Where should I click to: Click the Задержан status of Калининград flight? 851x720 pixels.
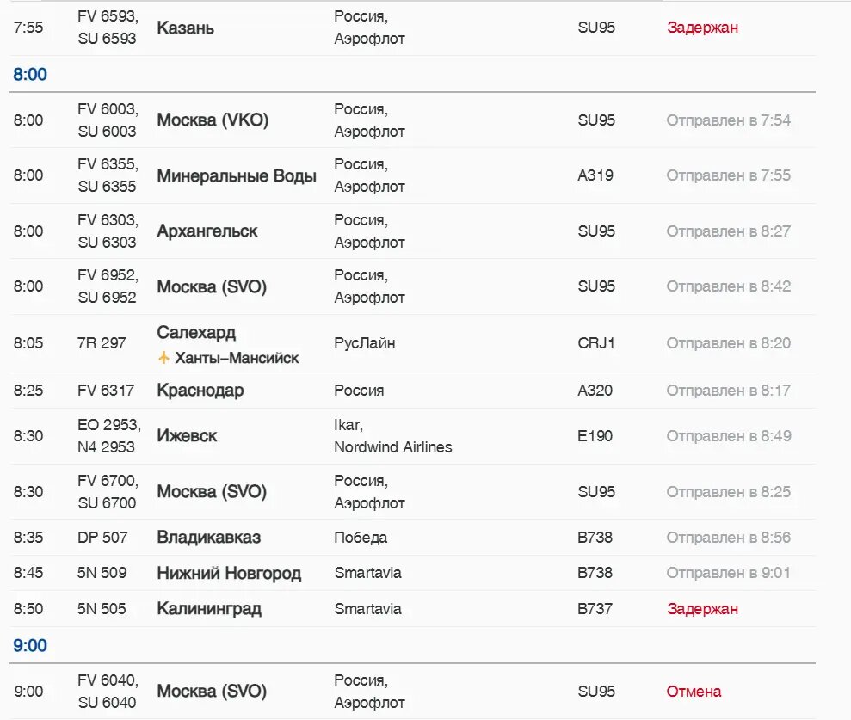[x=702, y=609]
